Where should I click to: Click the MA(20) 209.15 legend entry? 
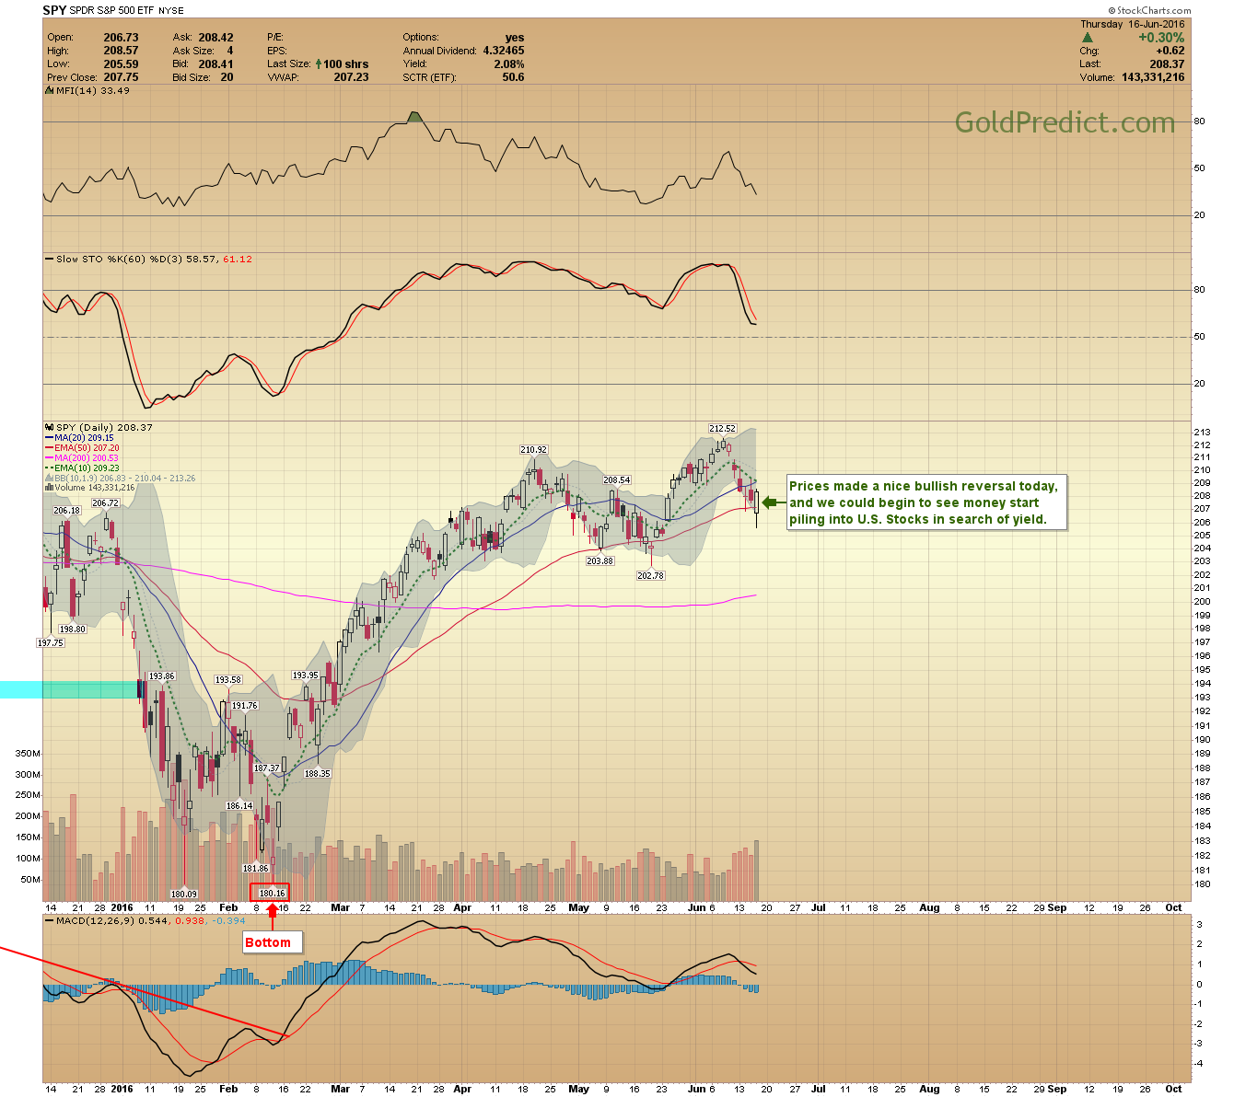[84, 438]
